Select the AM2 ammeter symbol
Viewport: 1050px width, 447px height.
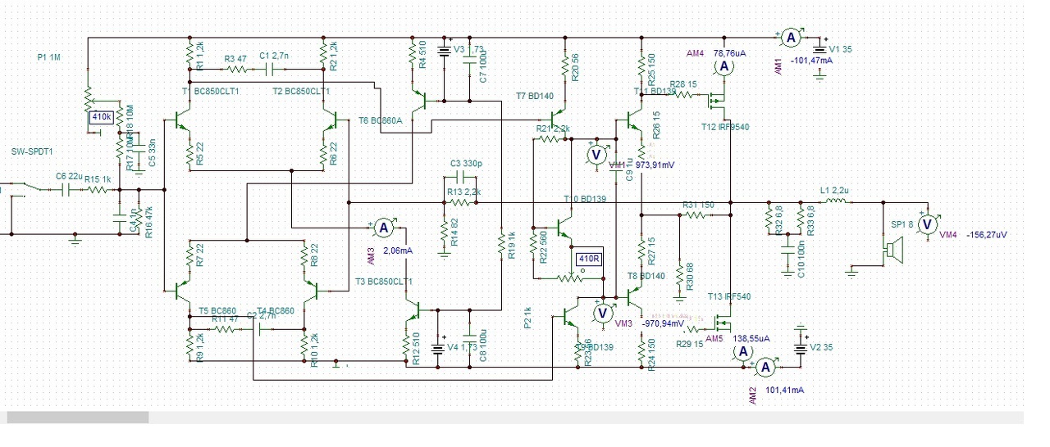click(x=764, y=366)
